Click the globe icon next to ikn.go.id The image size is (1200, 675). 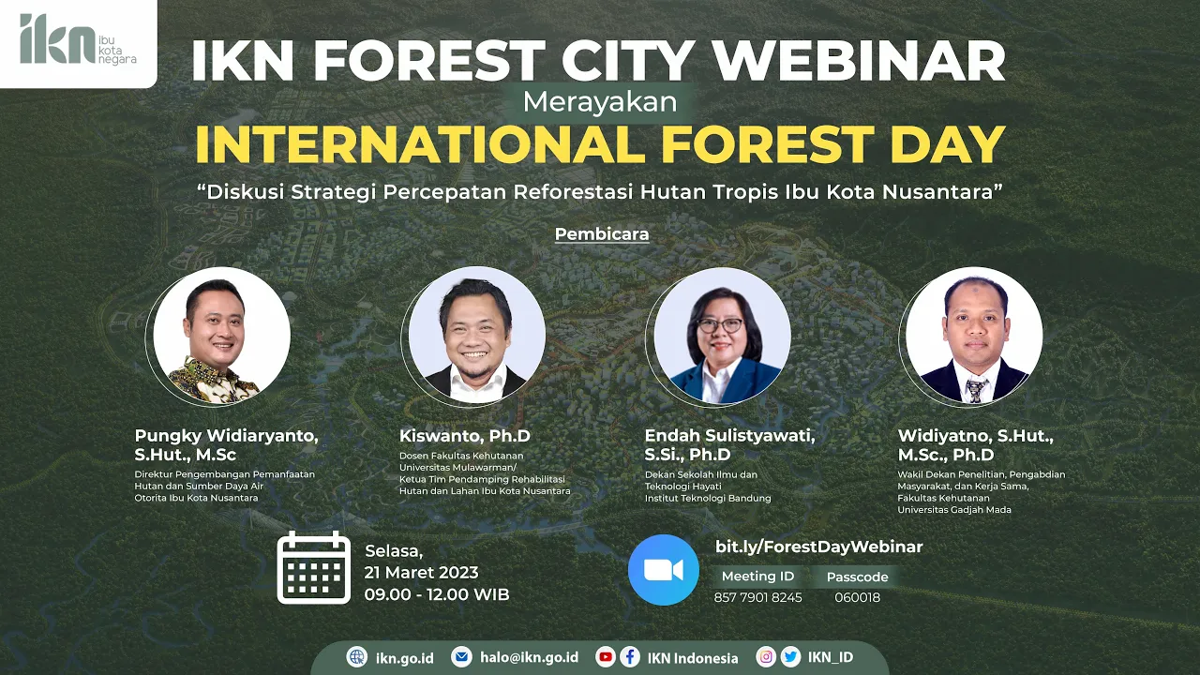(x=356, y=657)
